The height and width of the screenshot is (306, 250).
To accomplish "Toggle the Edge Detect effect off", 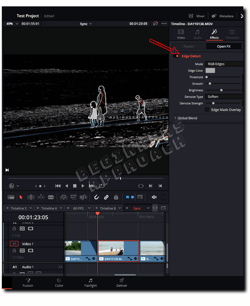I will pyautogui.click(x=176, y=56).
